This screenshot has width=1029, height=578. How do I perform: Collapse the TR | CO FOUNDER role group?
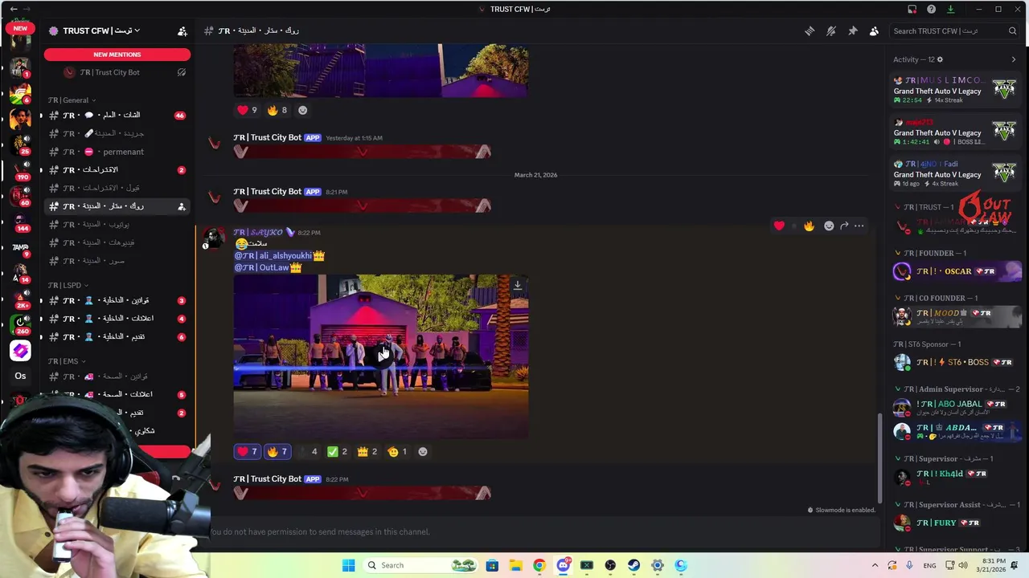pyautogui.click(x=936, y=298)
